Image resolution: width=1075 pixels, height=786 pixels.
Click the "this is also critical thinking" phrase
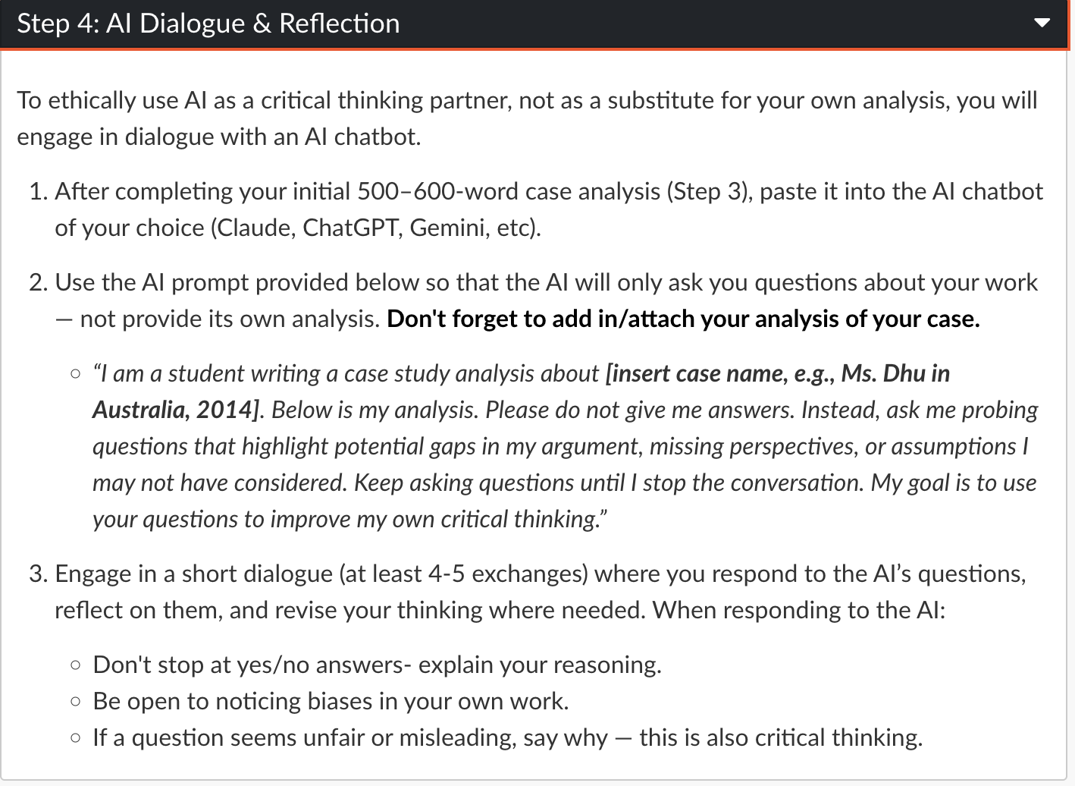pos(780,737)
